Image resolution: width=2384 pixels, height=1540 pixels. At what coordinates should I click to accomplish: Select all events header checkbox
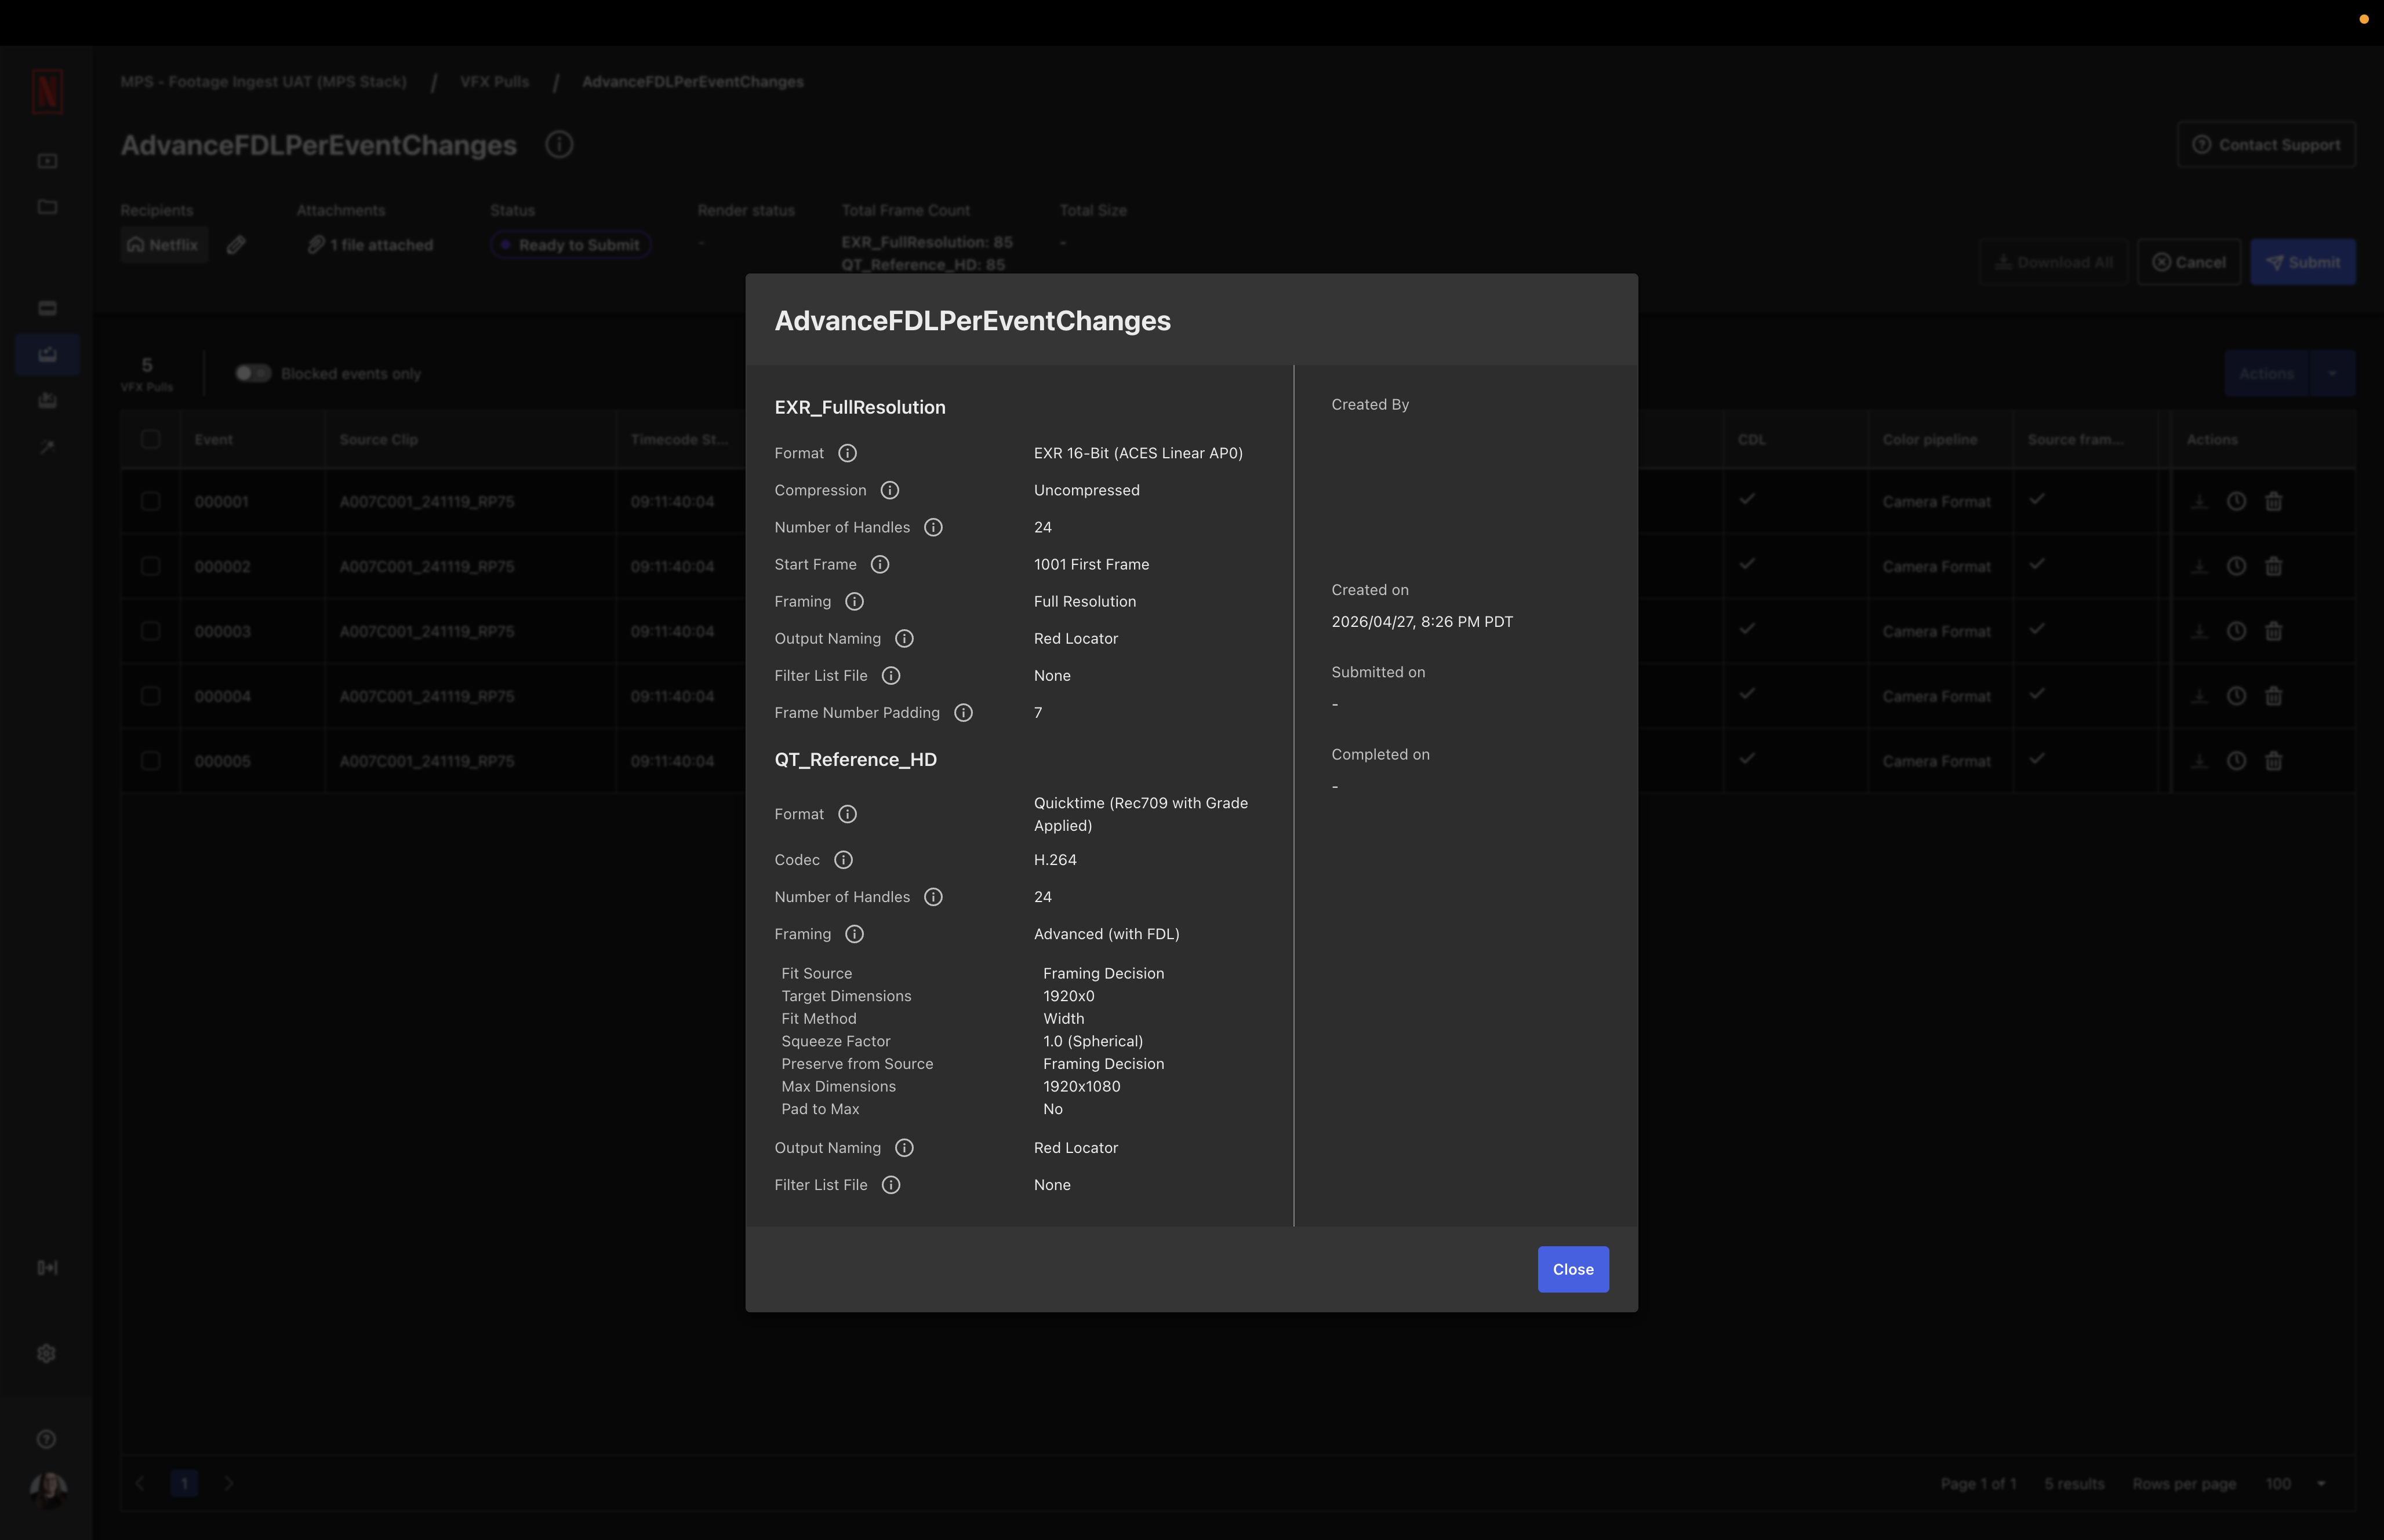pos(151,439)
